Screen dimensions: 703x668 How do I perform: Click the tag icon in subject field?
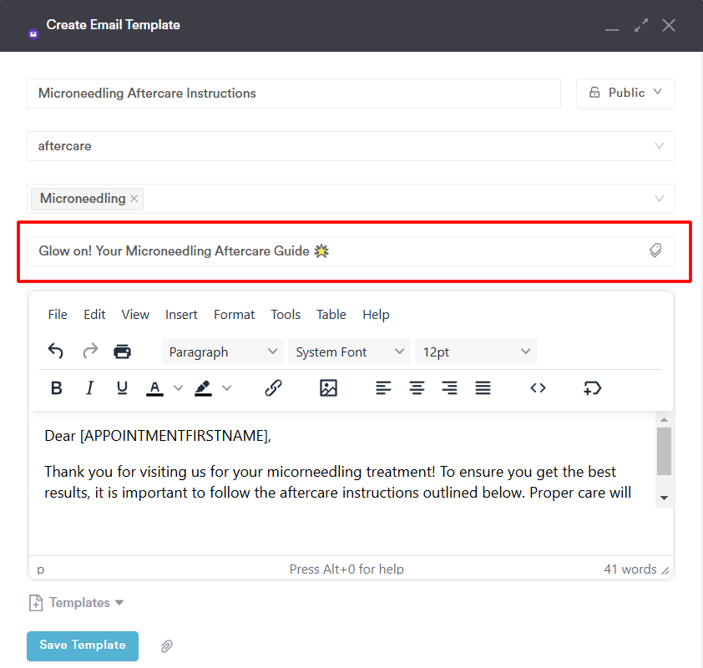(x=655, y=250)
